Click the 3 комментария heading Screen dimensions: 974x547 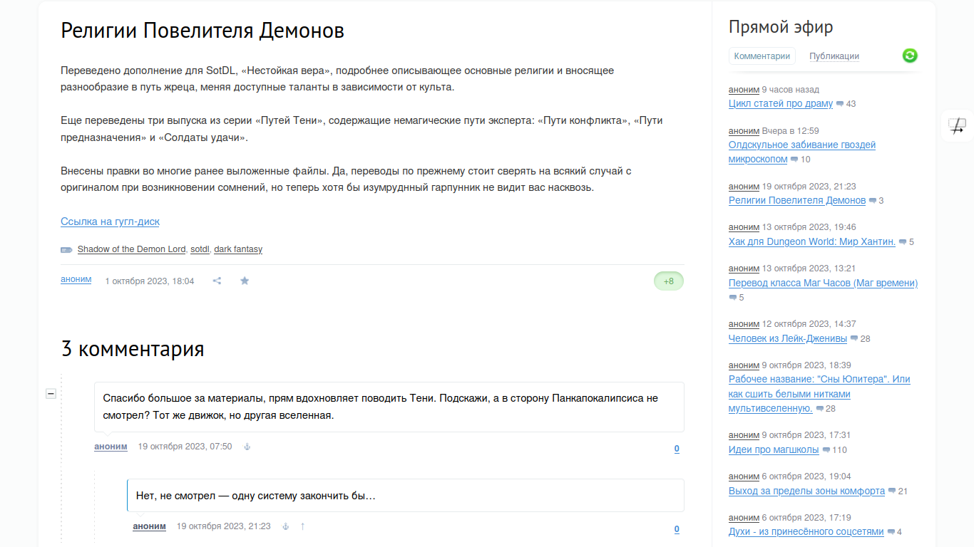pyautogui.click(x=133, y=348)
